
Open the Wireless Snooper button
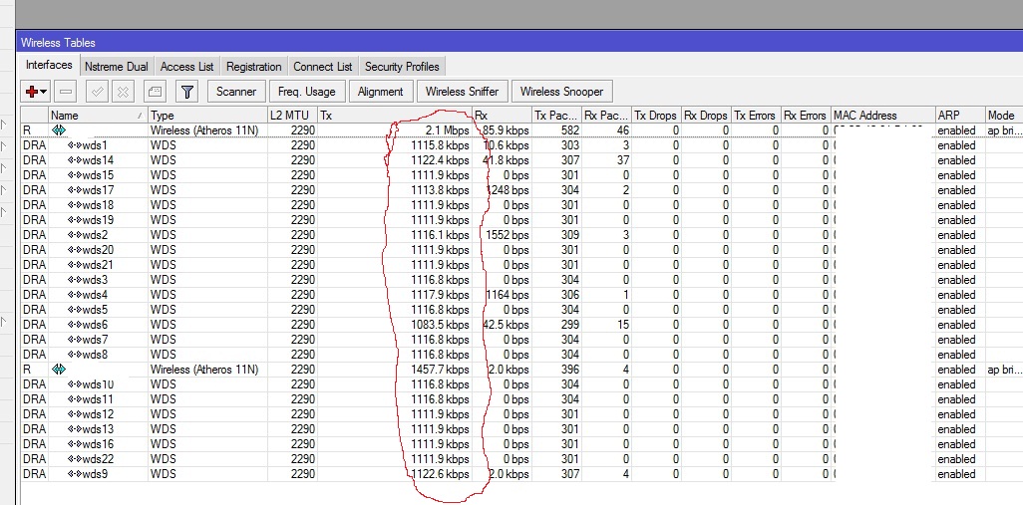tap(561, 92)
